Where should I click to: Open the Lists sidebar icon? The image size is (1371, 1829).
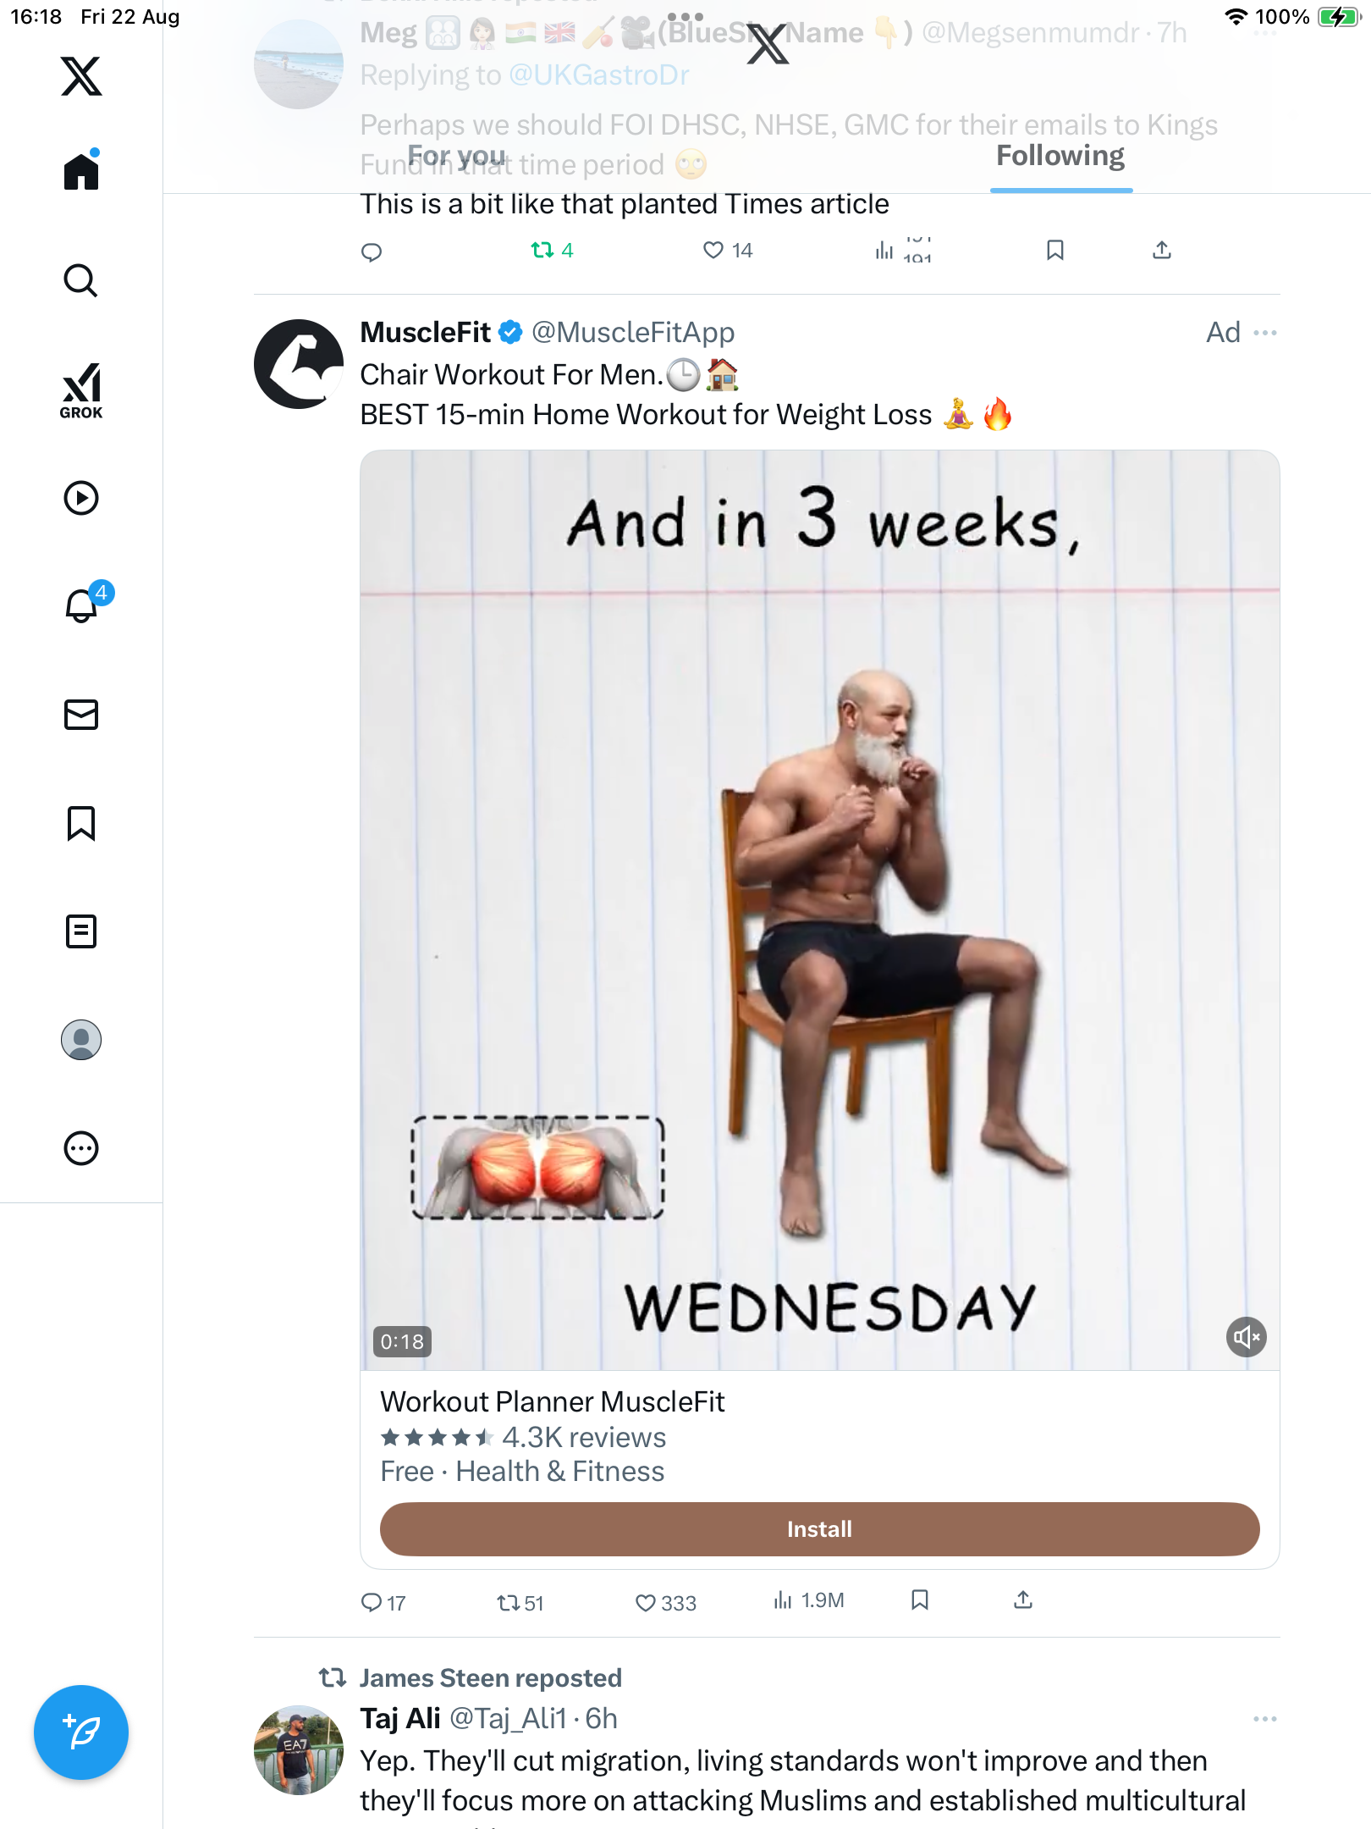[81, 931]
